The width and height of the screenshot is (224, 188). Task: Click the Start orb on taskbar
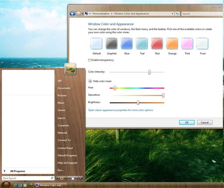click(x=6, y=185)
